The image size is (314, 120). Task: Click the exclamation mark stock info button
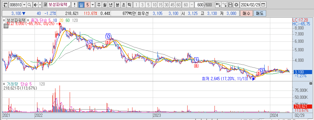click(x=75, y=5)
